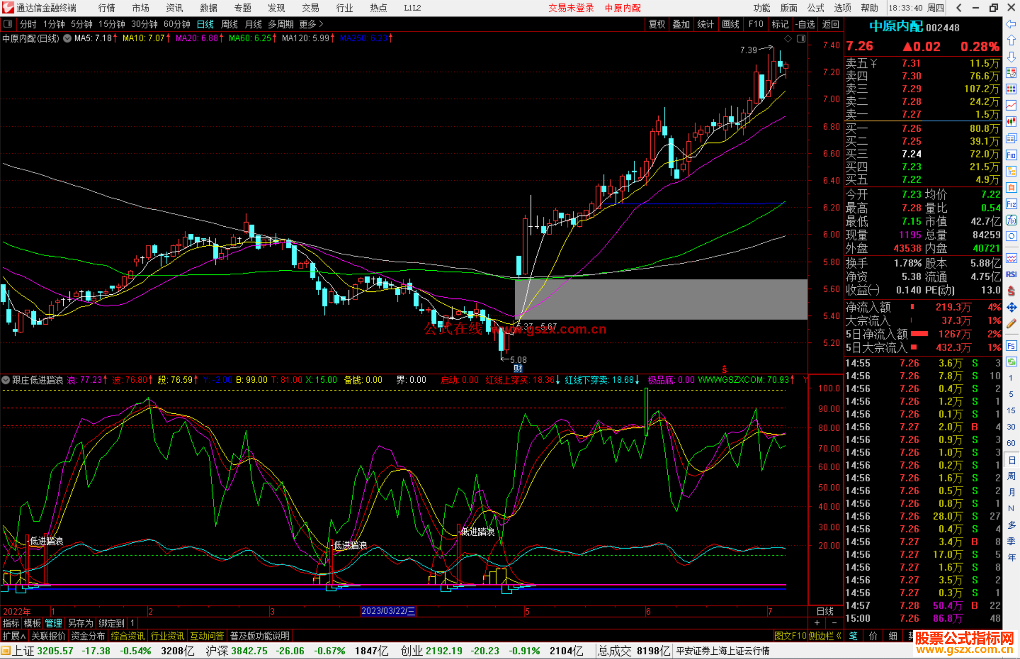
Task: Click the back arrow icon in right sidebar
Action: click(x=1011, y=24)
